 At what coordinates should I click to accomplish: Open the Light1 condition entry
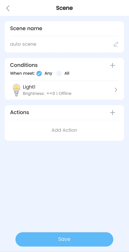pyautogui.click(x=64, y=90)
